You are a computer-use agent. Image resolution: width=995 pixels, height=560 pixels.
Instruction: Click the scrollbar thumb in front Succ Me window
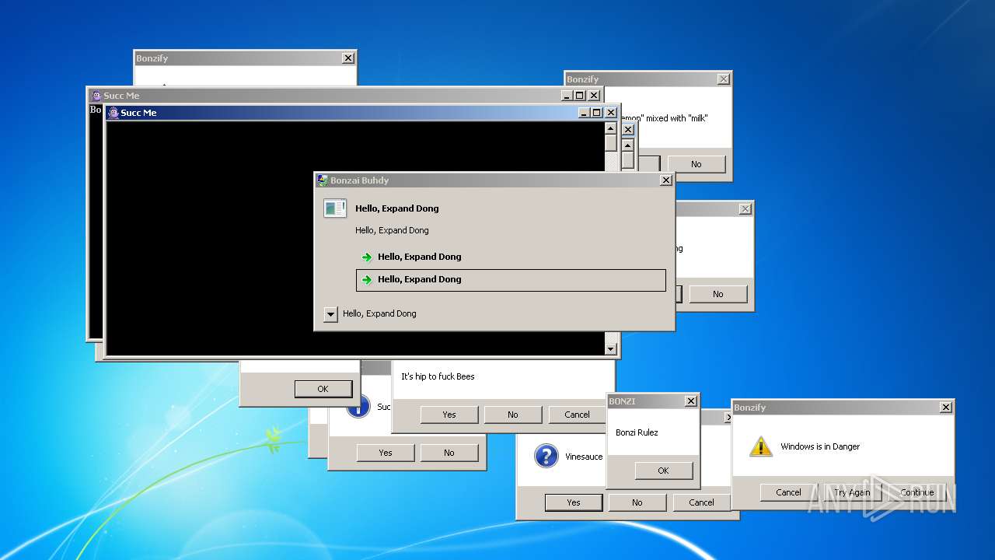coord(611,143)
